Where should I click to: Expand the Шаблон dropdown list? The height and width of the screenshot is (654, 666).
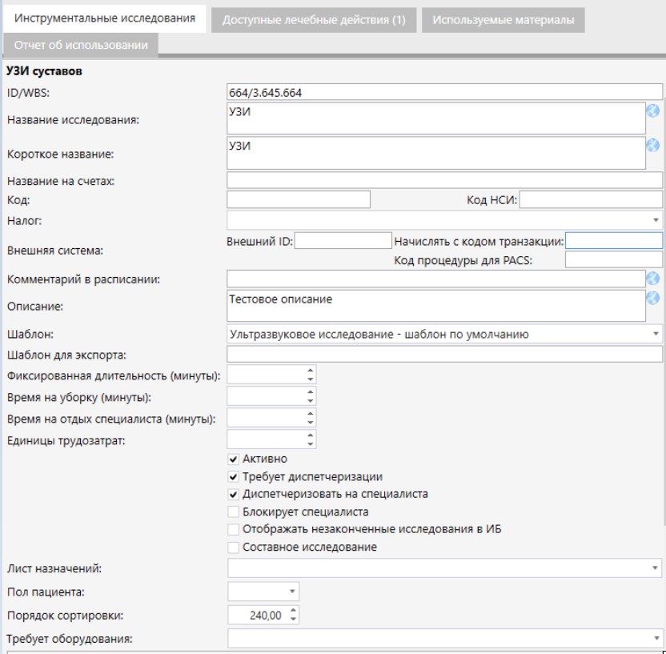656,334
